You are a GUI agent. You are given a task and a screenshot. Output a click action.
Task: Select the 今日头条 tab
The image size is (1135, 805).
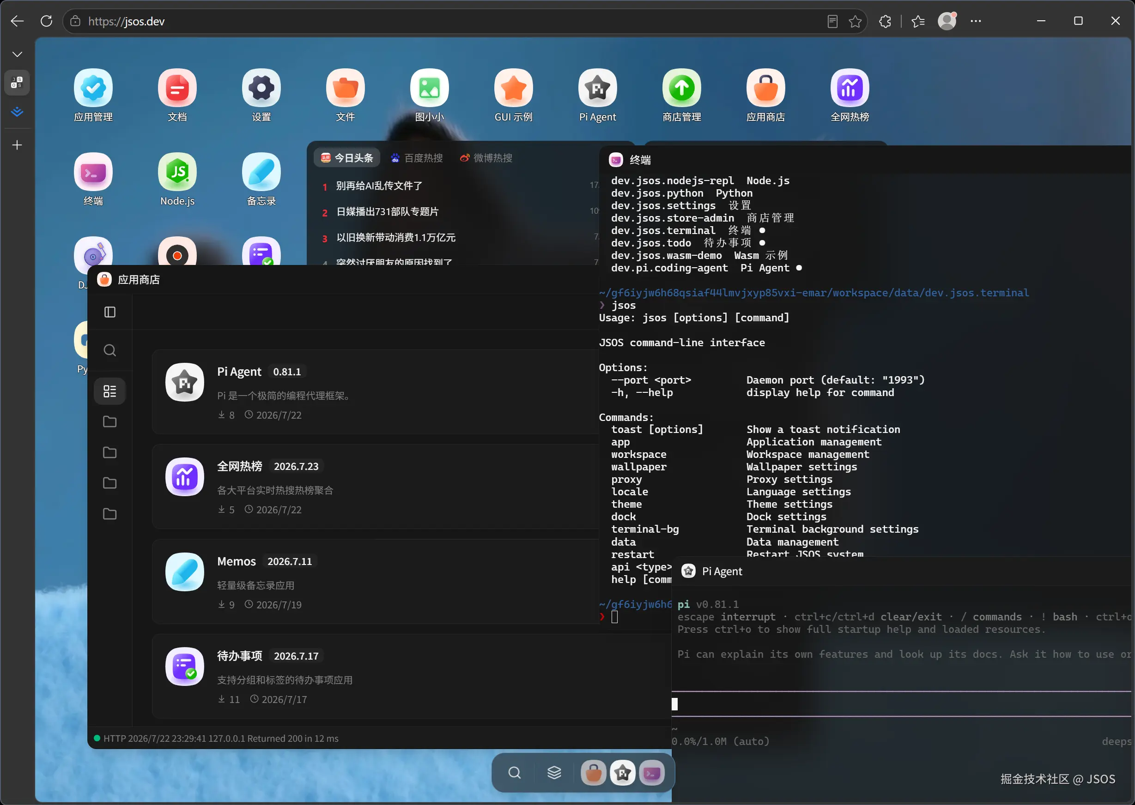(x=347, y=157)
